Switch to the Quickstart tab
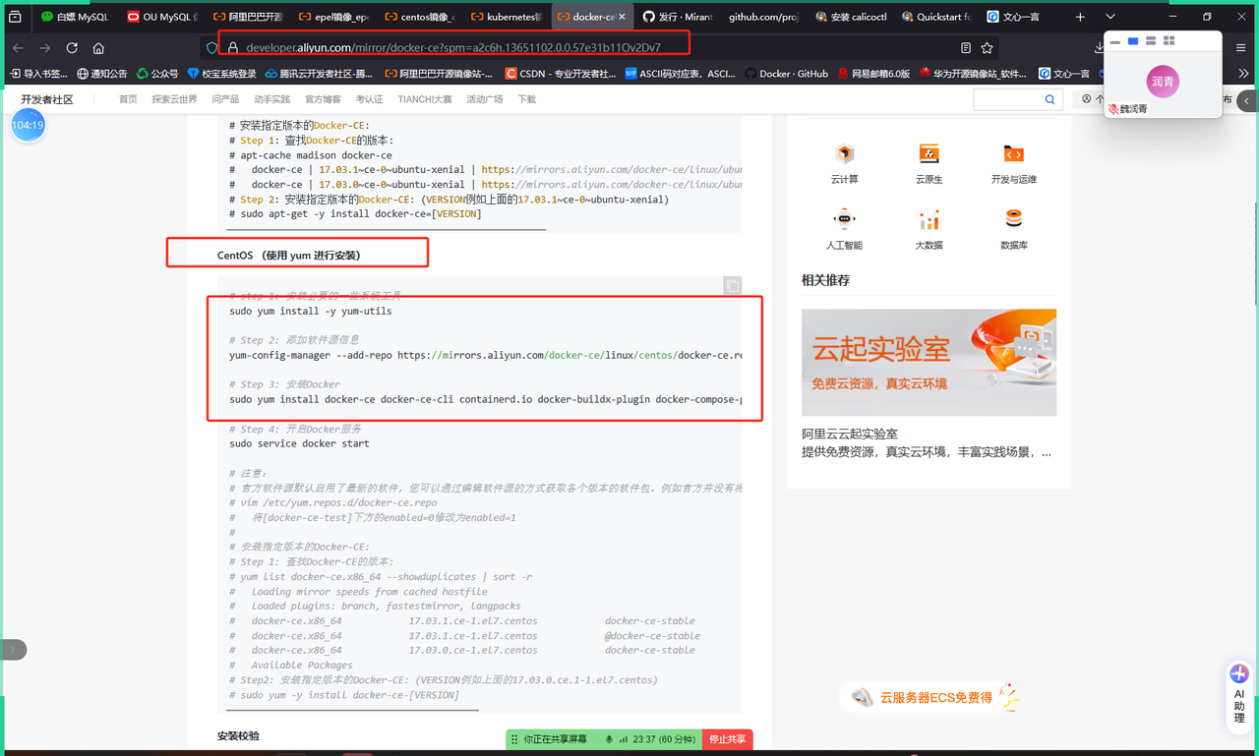This screenshot has height=756, width=1259. (936, 17)
